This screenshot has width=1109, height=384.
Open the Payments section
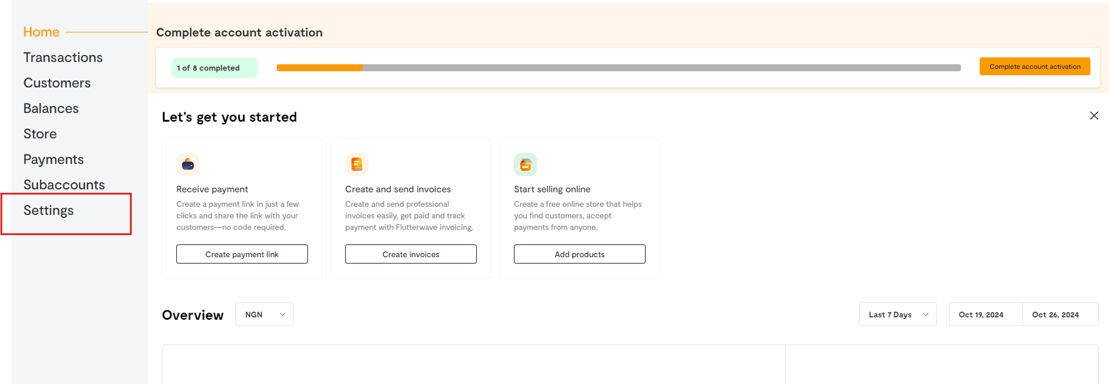(x=53, y=160)
